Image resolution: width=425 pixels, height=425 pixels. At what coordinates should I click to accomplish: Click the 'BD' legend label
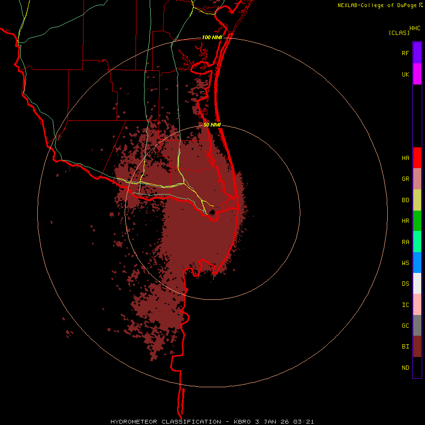pos(405,200)
